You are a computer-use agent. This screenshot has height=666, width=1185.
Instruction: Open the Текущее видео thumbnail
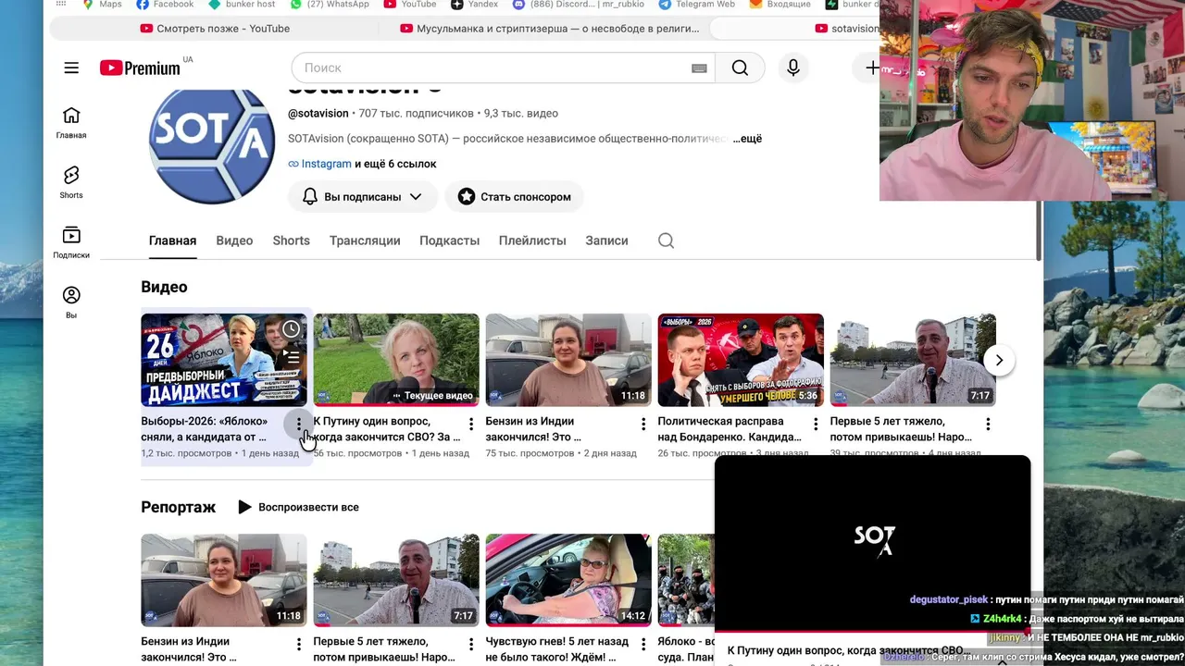396,360
